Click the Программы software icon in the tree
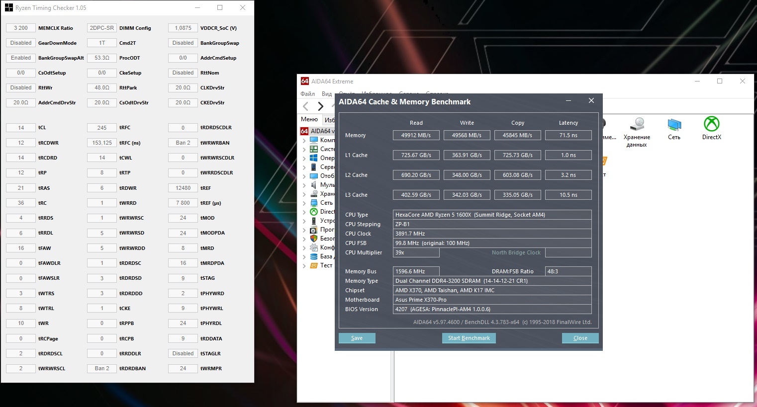 coord(314,230)
